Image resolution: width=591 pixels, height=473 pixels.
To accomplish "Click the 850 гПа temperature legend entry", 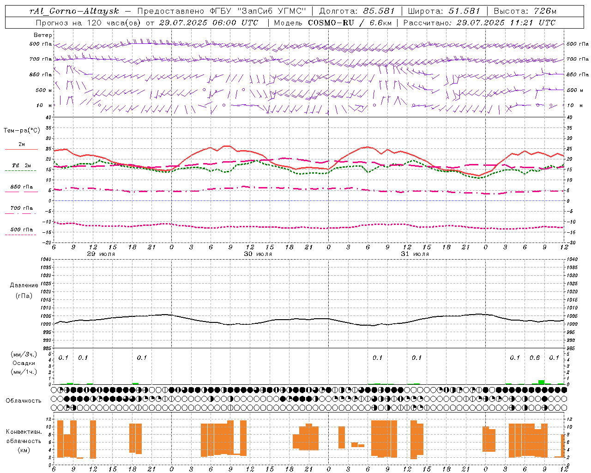I will pyautogui.click(x=21, y=187).
